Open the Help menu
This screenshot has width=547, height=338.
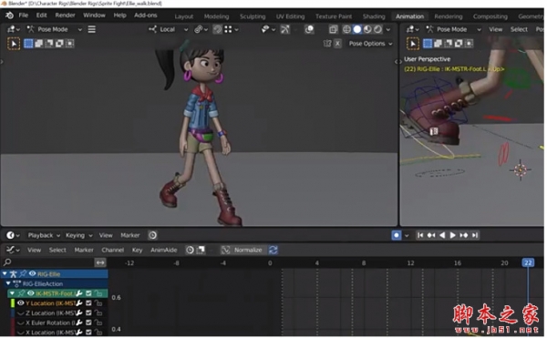click(119, 15)
